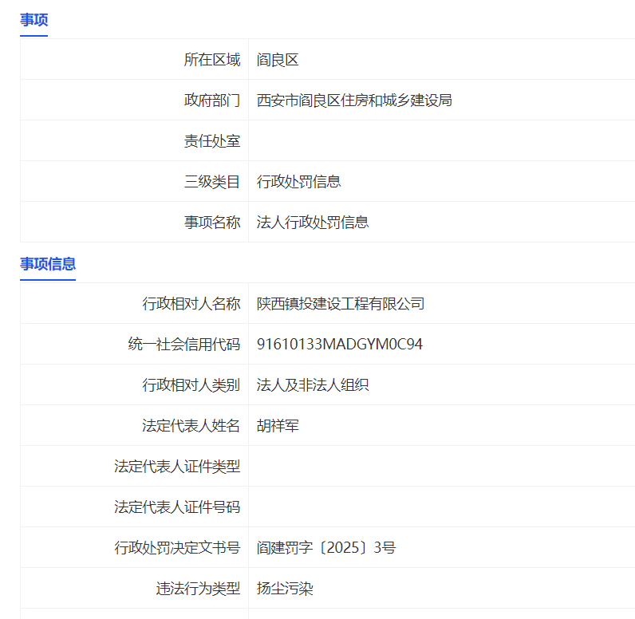635x619 pixels.
Task: Click the 三级类目 field label
Action: 211,182
